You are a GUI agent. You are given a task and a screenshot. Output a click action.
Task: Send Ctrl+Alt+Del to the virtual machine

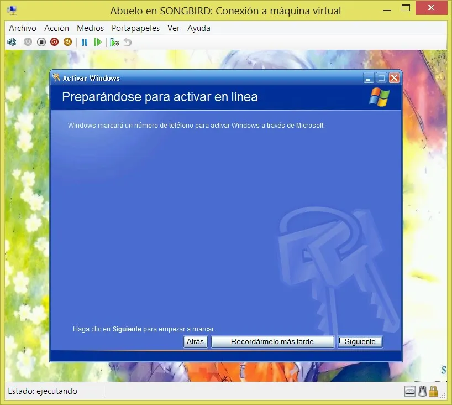[12, 41]
